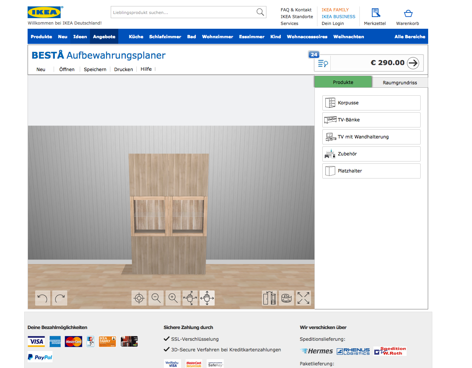
Task: Click the PayPal payment logo
Action: point(40,357)
